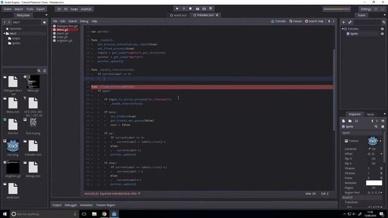Click the pause scene button
The height and width of the screenshot is (218, 388).
(184, 8)
